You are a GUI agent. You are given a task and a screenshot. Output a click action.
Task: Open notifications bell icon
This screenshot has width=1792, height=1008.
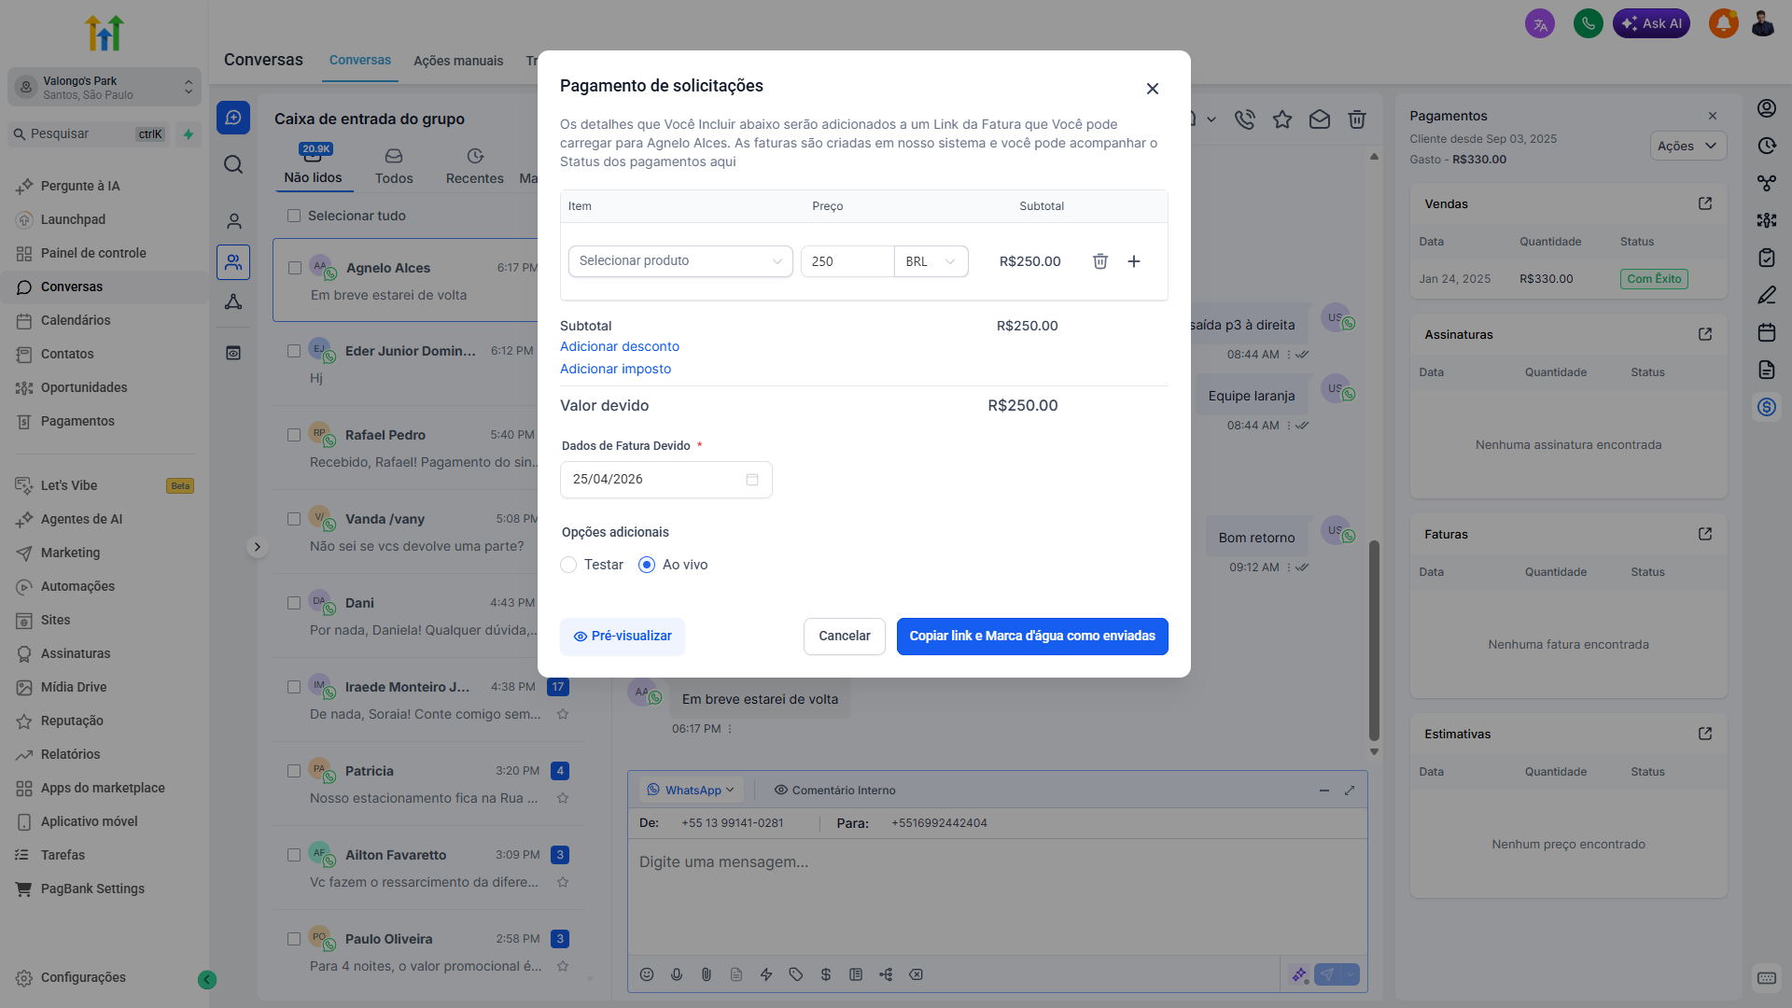(1723, 23)
